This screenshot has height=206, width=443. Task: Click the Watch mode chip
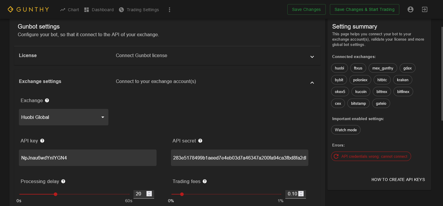coord(346,130)
